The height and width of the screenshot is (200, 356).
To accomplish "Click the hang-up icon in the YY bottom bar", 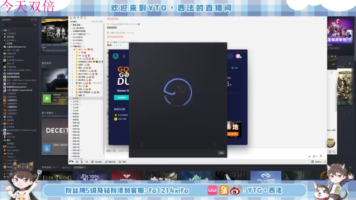I will [71, 162].
